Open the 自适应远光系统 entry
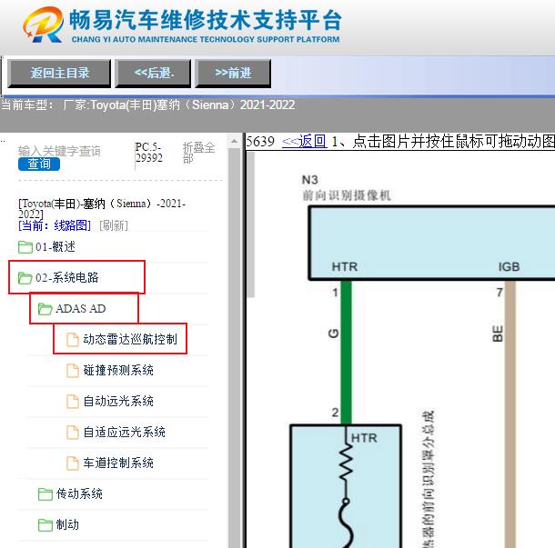The height and width of the screenshot is (548, 555). click(125, 432)
